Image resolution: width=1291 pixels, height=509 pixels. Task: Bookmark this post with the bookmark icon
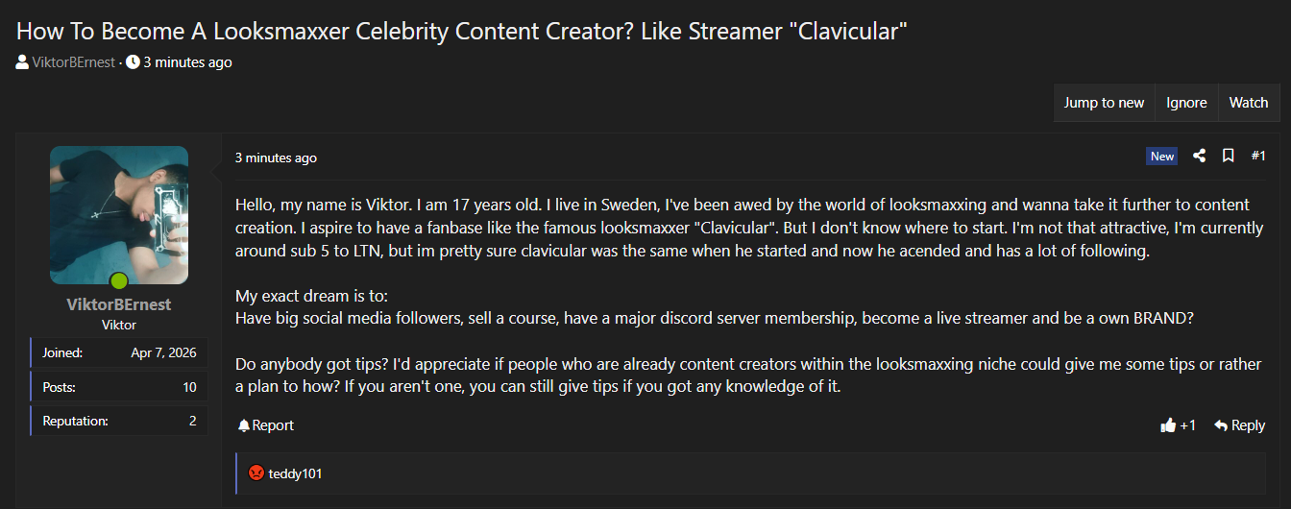1228,157
